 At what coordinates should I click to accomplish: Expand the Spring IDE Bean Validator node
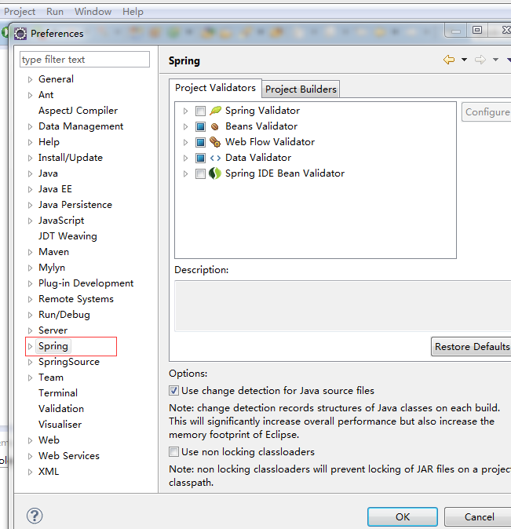(x=185, y=173)
